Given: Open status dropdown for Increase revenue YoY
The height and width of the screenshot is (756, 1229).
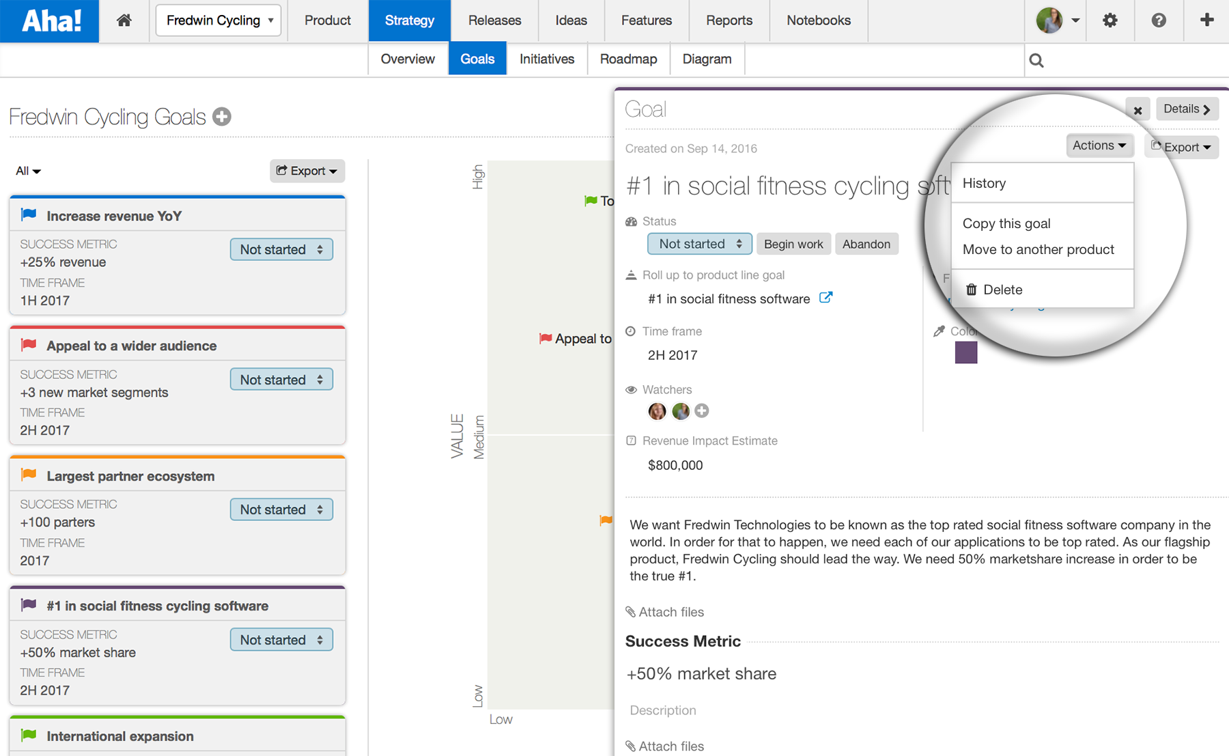Looking at the screenshot, I should coord(281,250).
